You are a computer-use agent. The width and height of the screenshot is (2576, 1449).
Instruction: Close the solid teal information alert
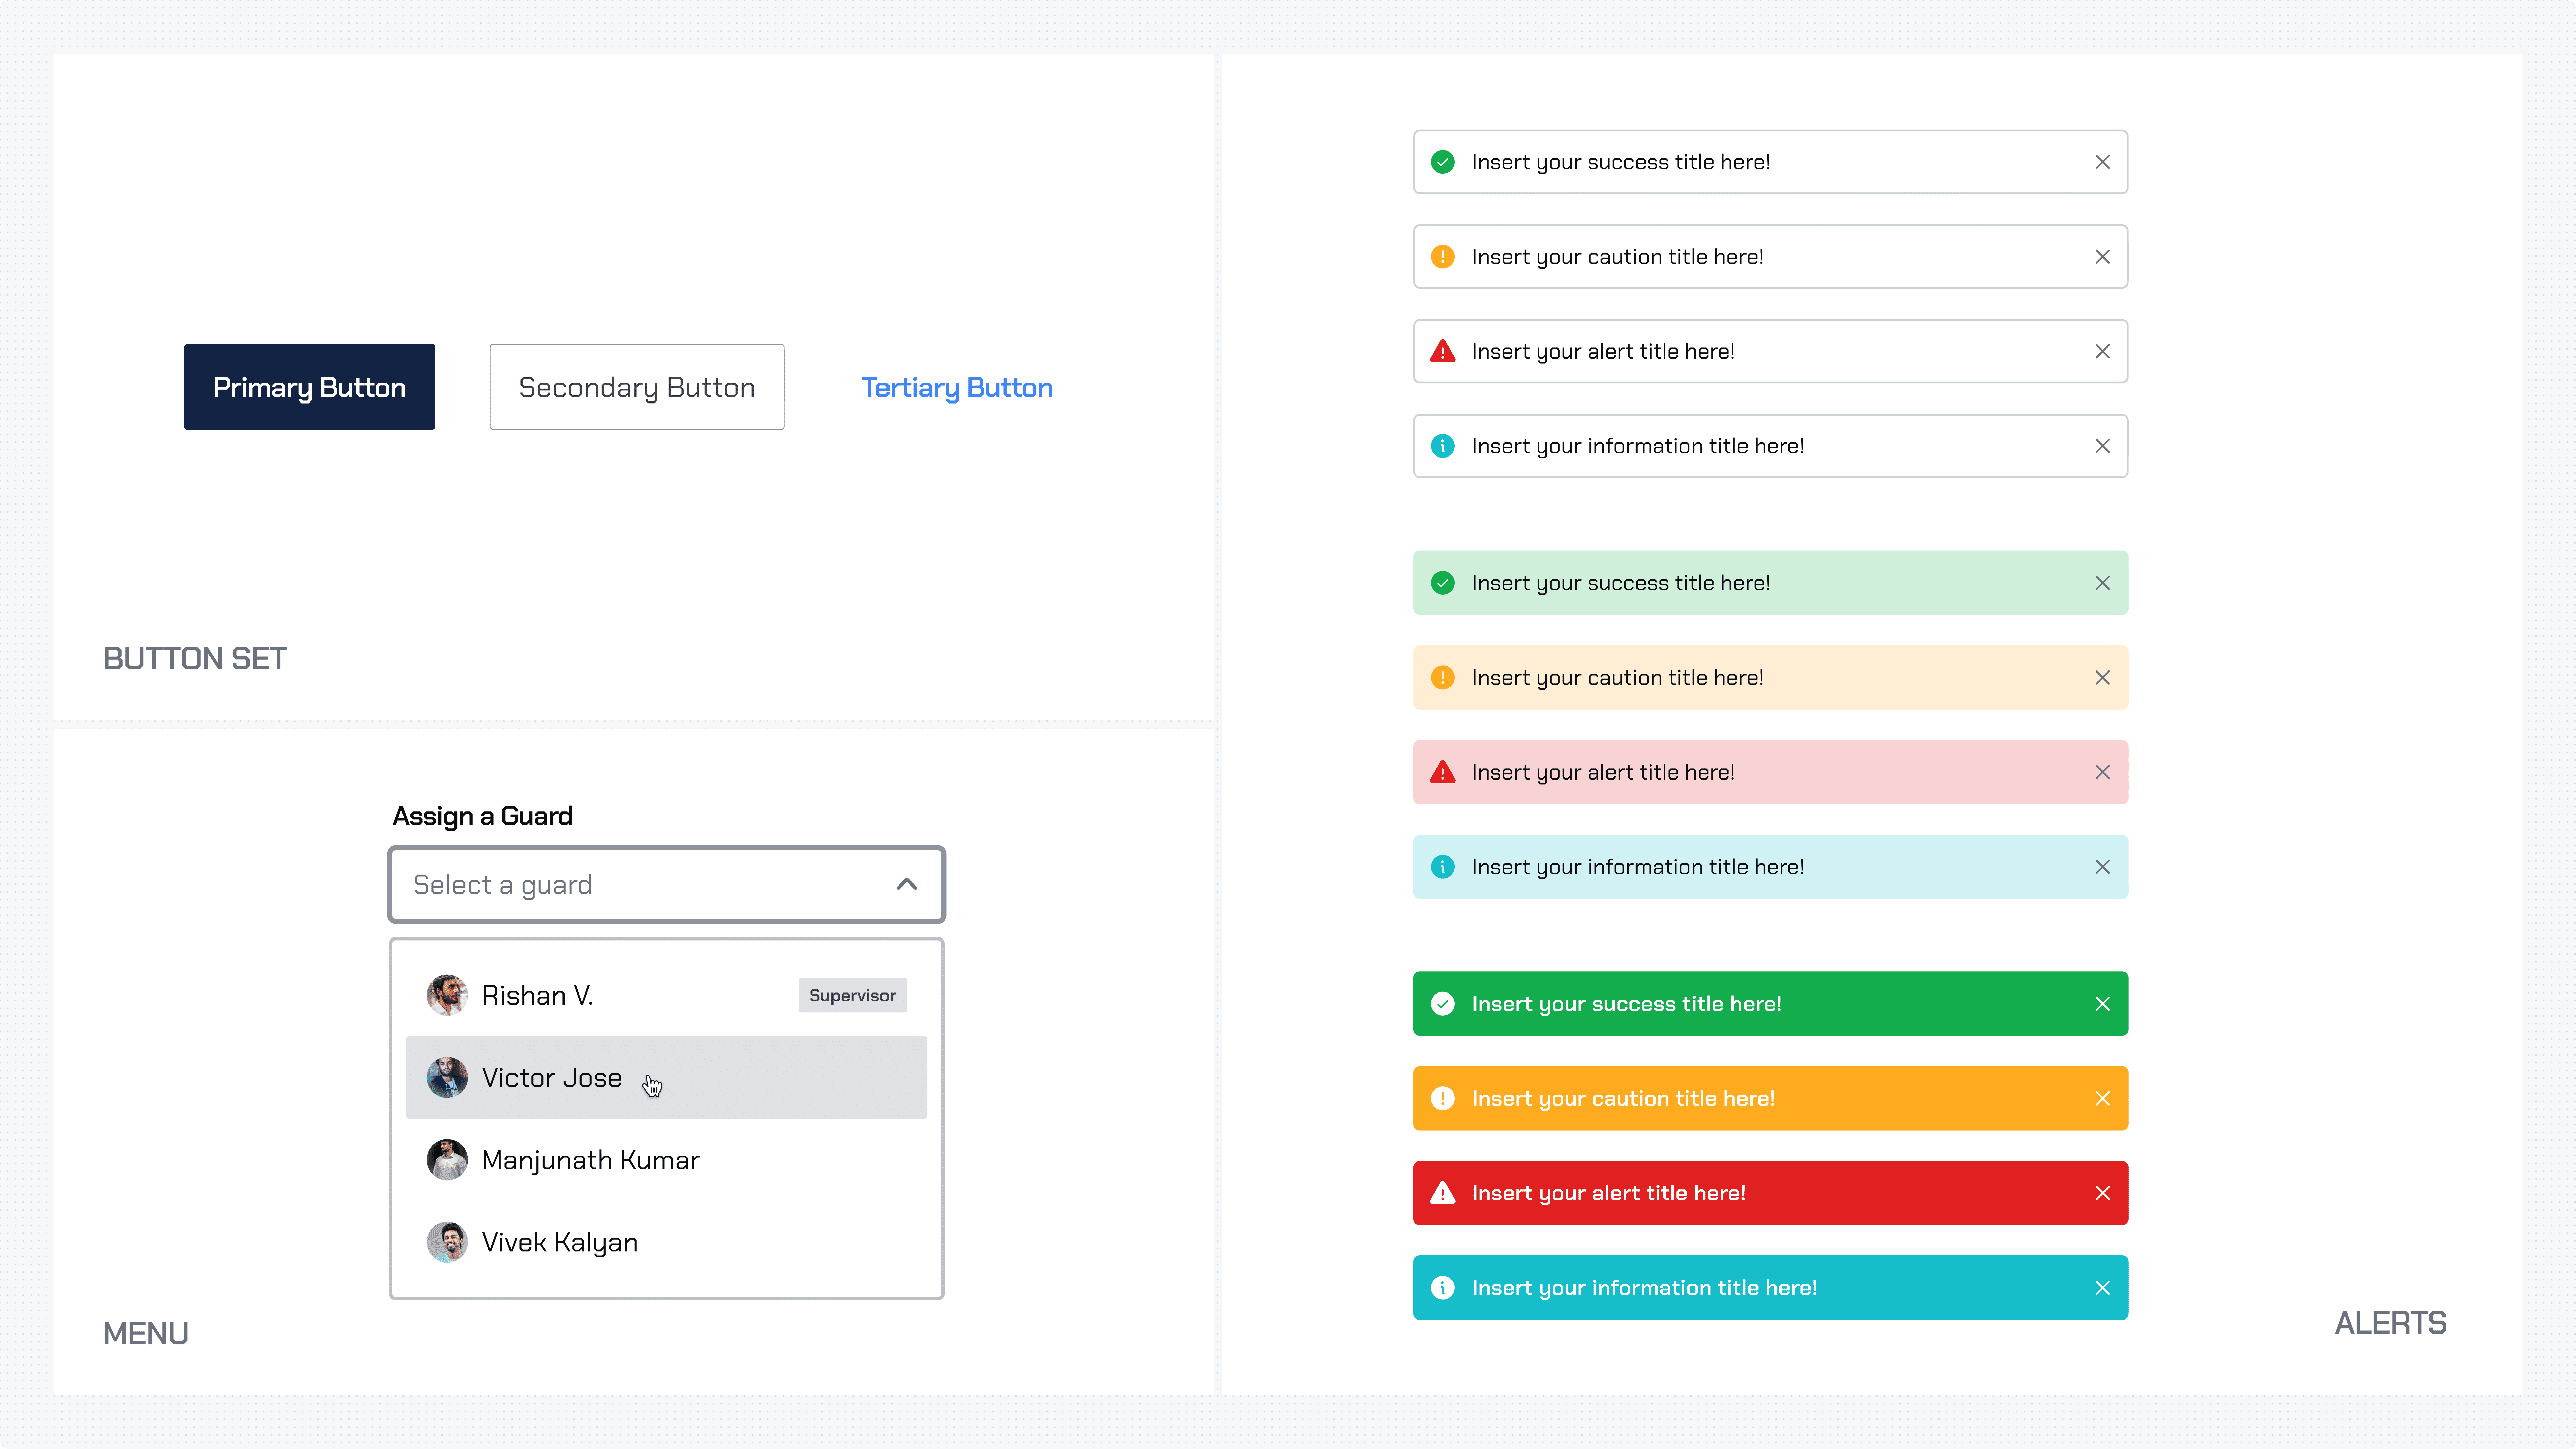[x=2102, y=1288]
